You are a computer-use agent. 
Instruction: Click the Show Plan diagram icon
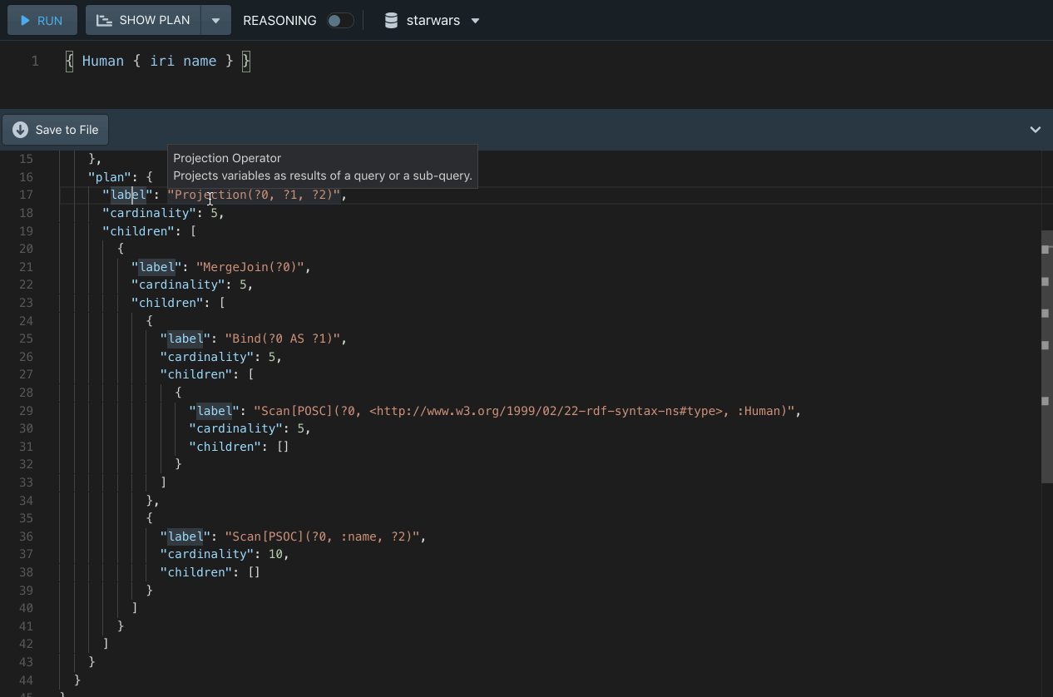point(104,21)
